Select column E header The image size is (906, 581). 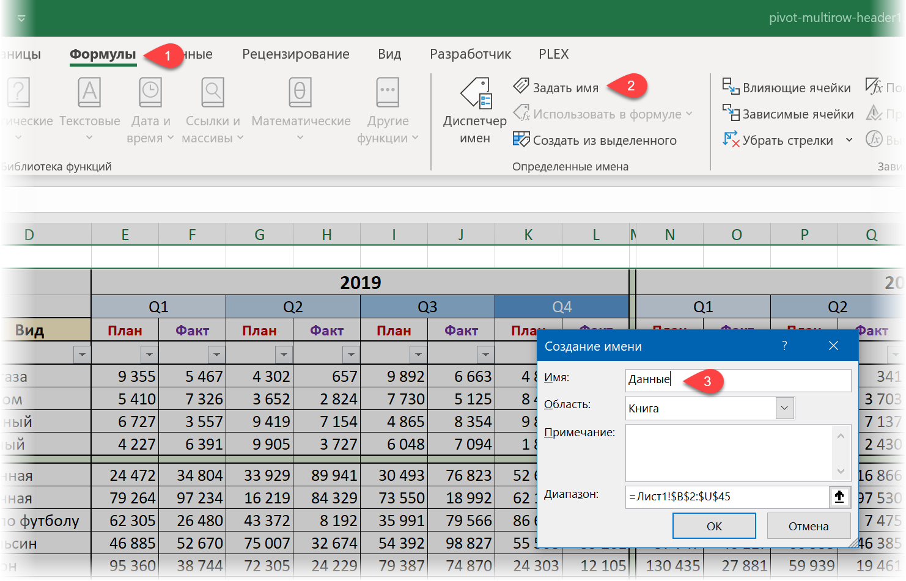(x=125, y=235)
